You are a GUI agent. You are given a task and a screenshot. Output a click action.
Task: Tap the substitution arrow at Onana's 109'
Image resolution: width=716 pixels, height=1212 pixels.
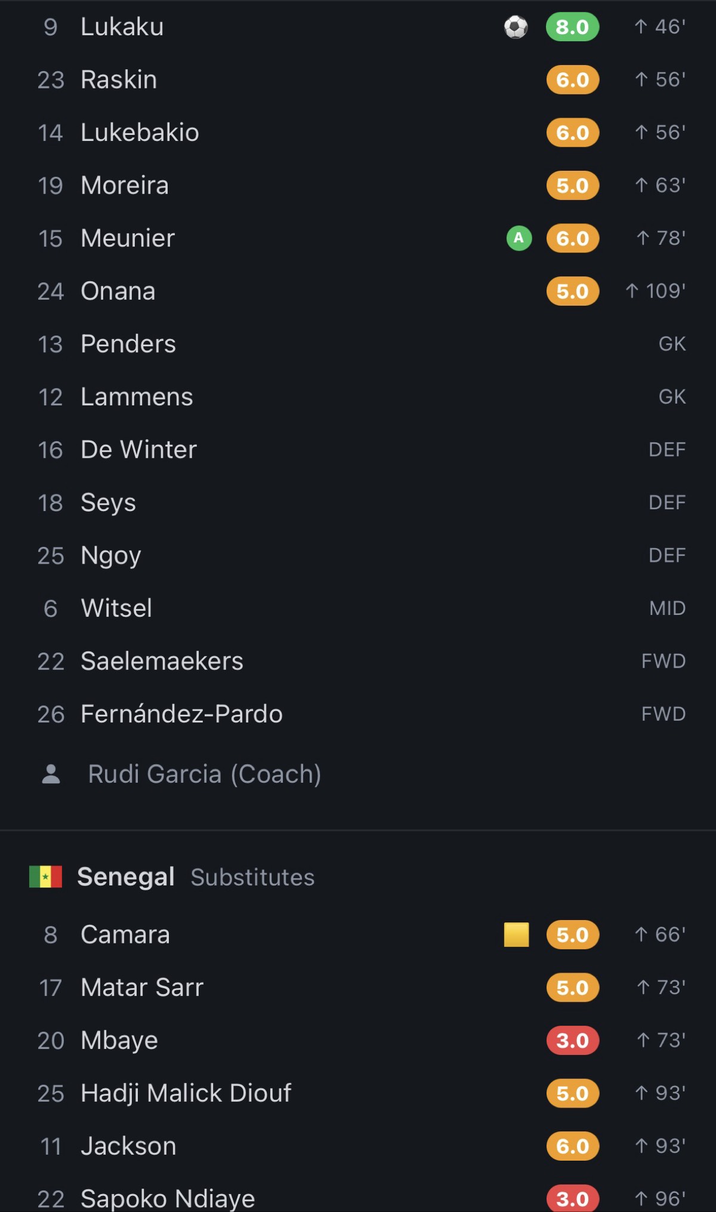coord(632,291)
